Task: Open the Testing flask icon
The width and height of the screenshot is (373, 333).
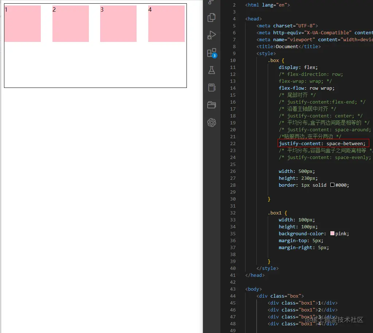Action: [212, 70]
